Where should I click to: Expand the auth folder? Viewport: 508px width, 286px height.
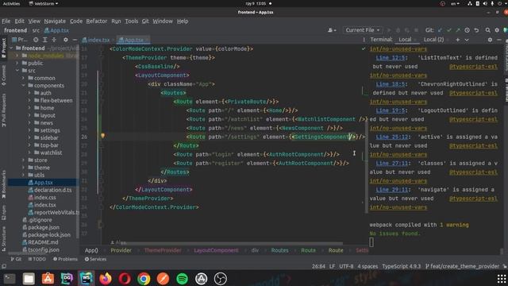point(29,93)
